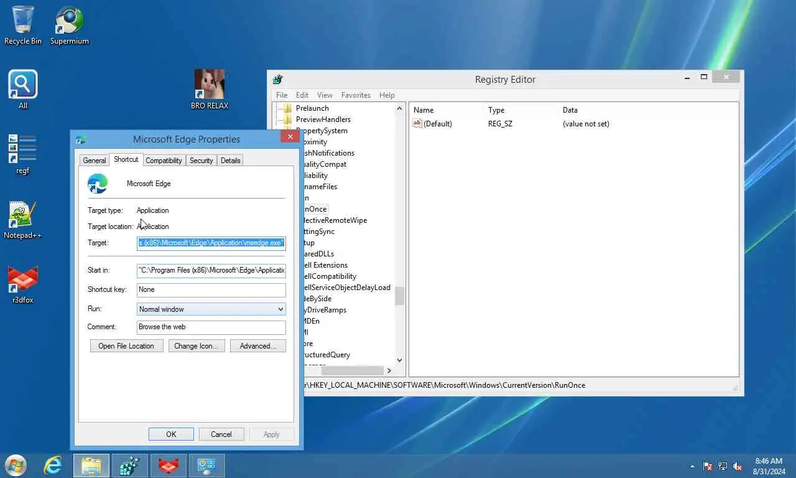Image resolution: width=796 pixels, height=478 pixels.
Task: Switch to the Compatibility tab
Action: [x=164, y=161]
